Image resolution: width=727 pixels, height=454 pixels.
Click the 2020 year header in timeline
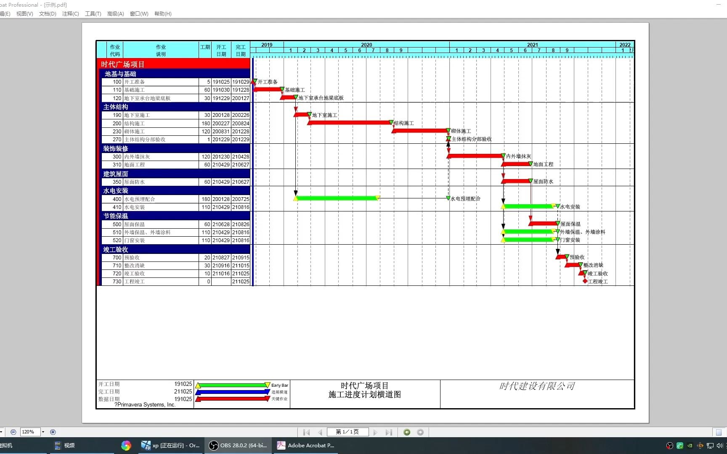point(366,45)
